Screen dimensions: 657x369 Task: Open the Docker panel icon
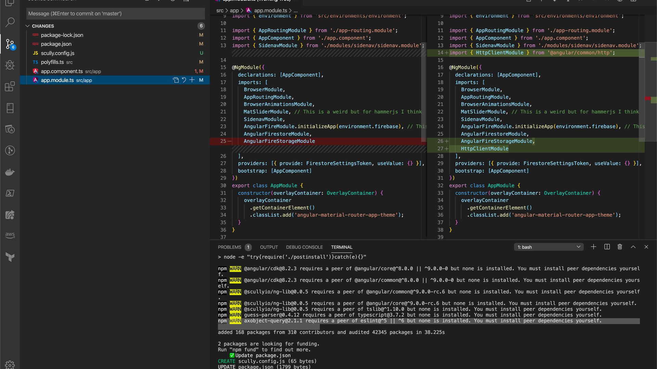(10, 172)
